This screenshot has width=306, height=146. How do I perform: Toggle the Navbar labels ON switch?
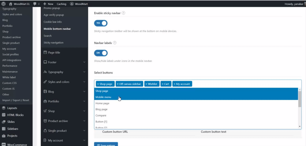(101, 53)
